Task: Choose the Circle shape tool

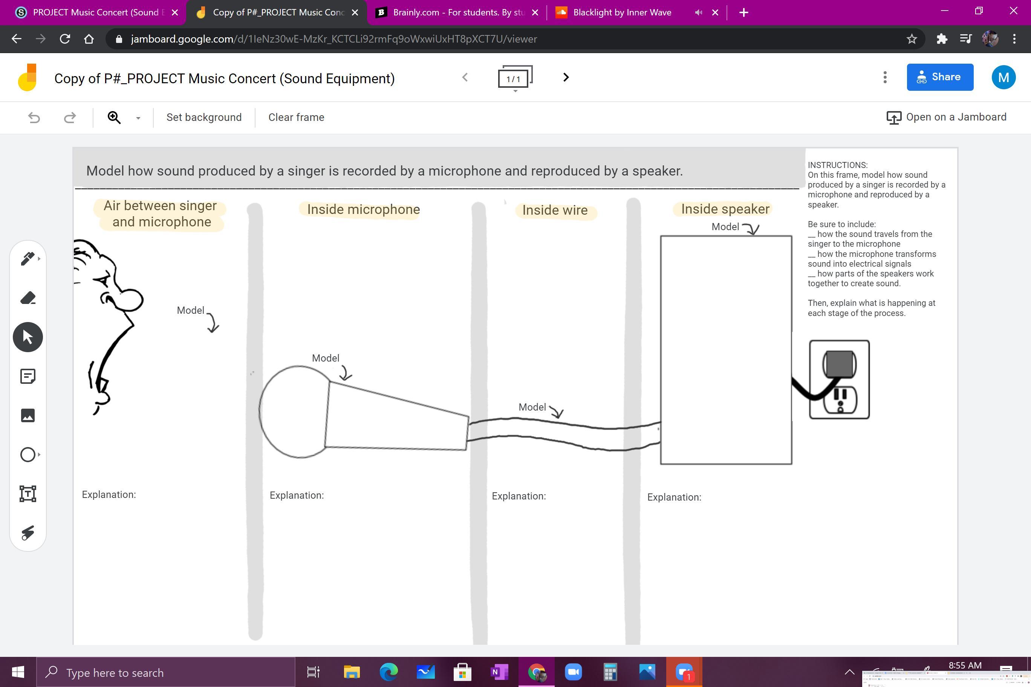Action: point(28,454)
